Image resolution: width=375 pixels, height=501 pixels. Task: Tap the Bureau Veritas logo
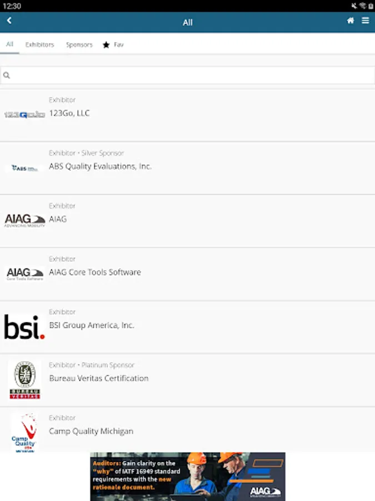(25, 380)
